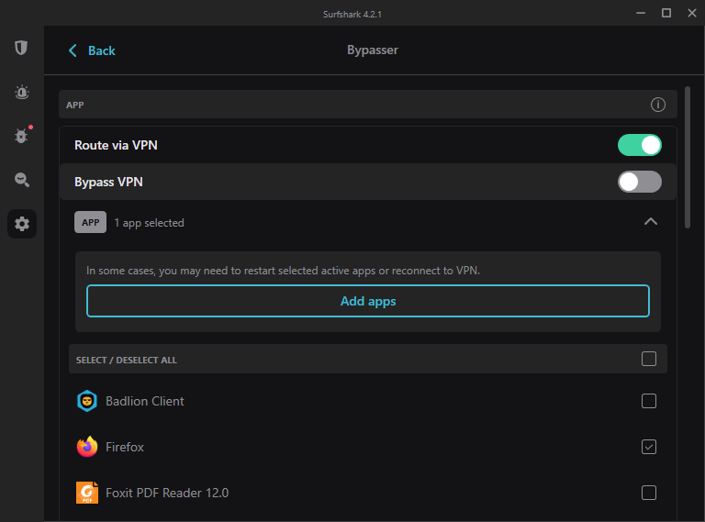Close the Surfshark window

[x=692, y=13]
